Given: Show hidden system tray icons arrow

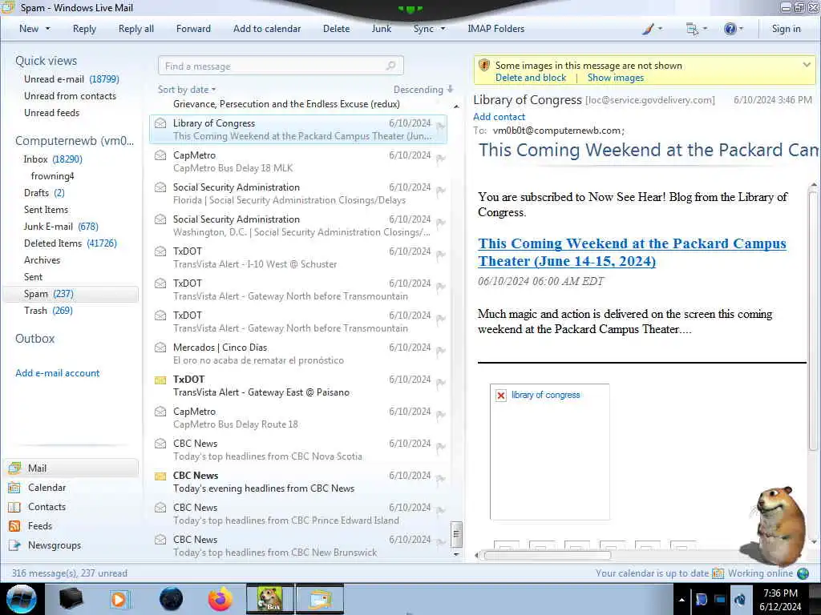Looking at the screenshot, I should (681, 600).
